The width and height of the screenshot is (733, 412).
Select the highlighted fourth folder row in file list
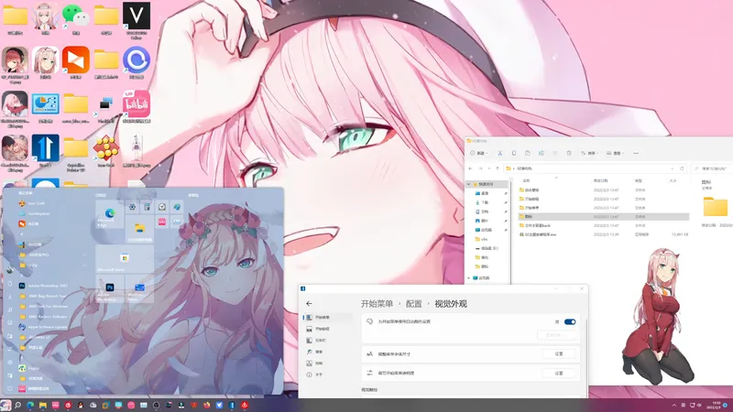click(603, 216)
